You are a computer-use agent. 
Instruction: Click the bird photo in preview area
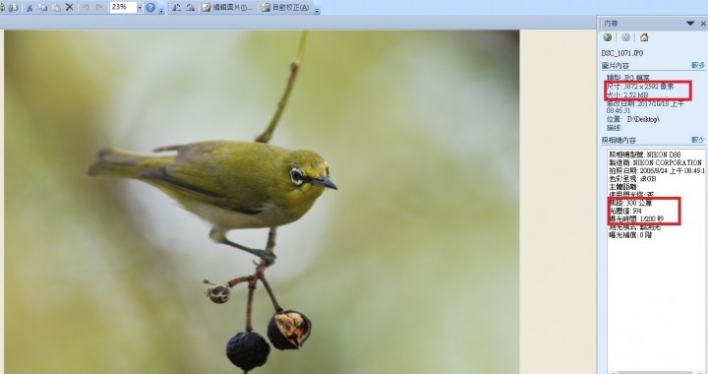262,202
